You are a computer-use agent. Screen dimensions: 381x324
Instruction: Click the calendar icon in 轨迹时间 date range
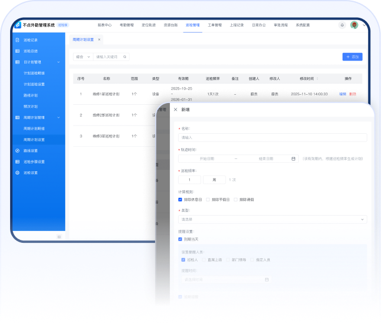(x=293, y=159)
